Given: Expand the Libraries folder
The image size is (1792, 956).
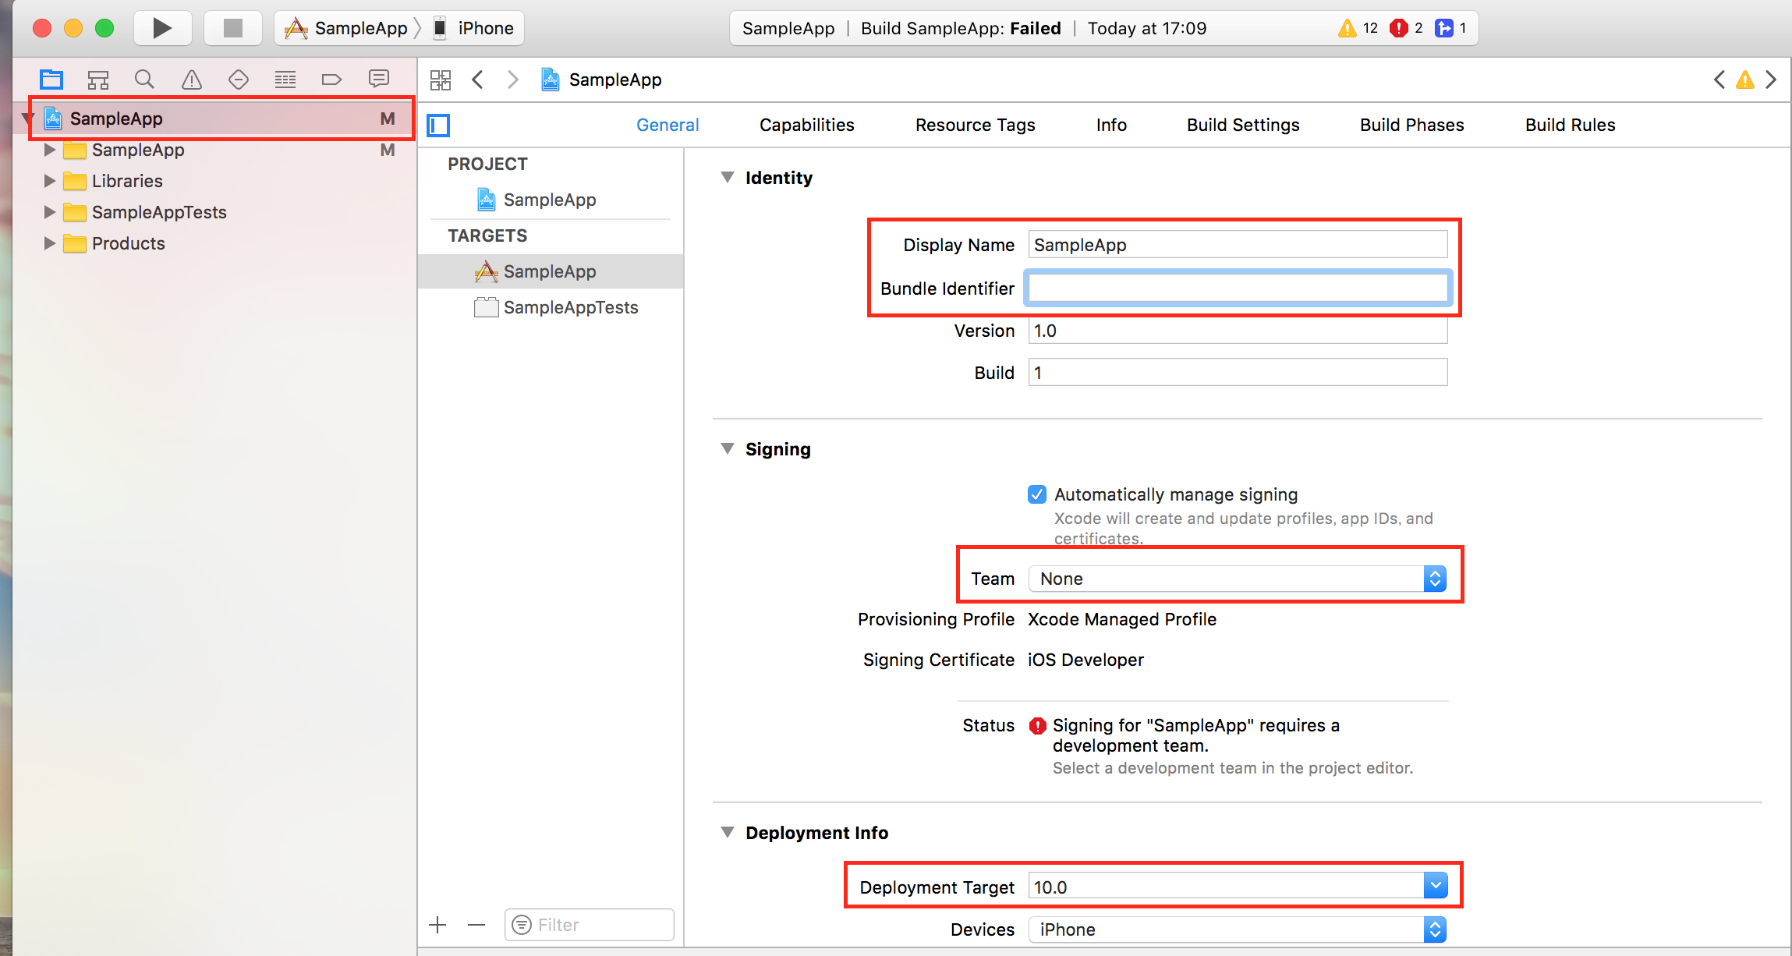Looking at the screenshot, I should 50,181.
